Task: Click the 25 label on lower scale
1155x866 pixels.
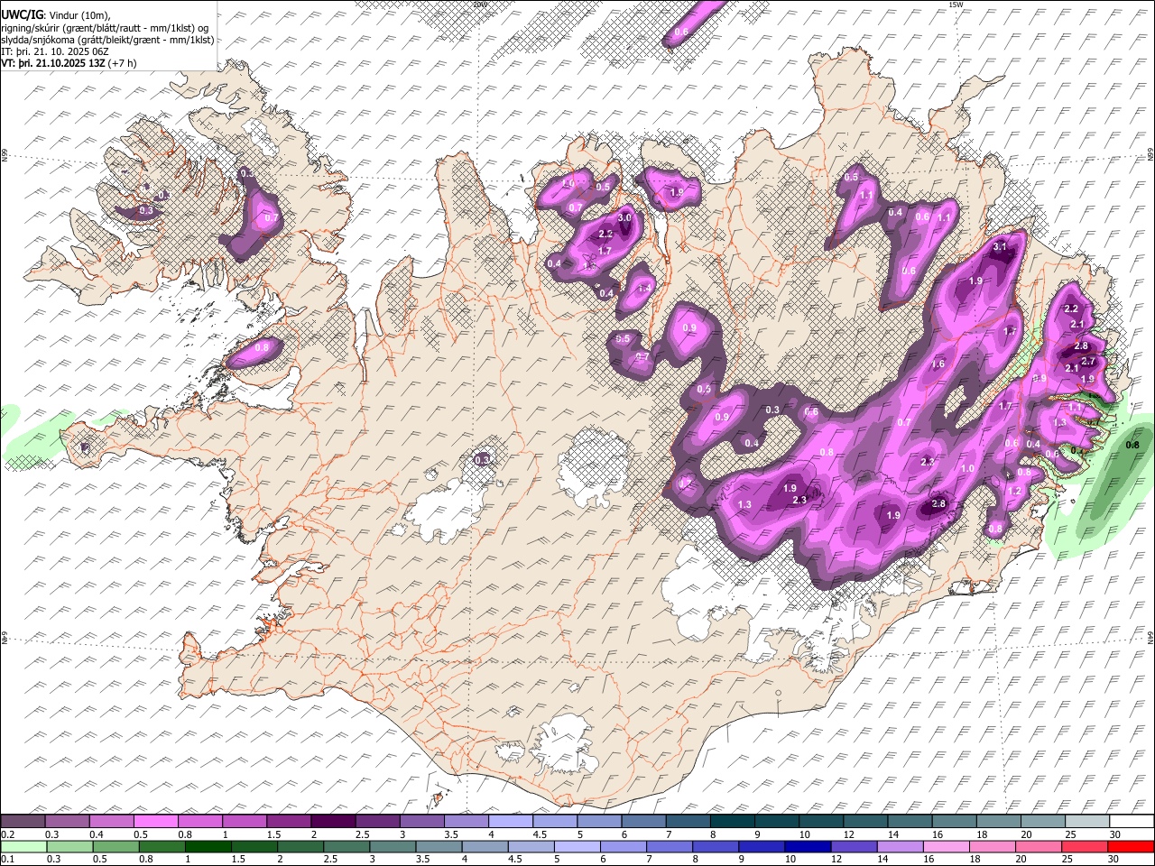Action: pyautogui.click(x=1069, y=859)
